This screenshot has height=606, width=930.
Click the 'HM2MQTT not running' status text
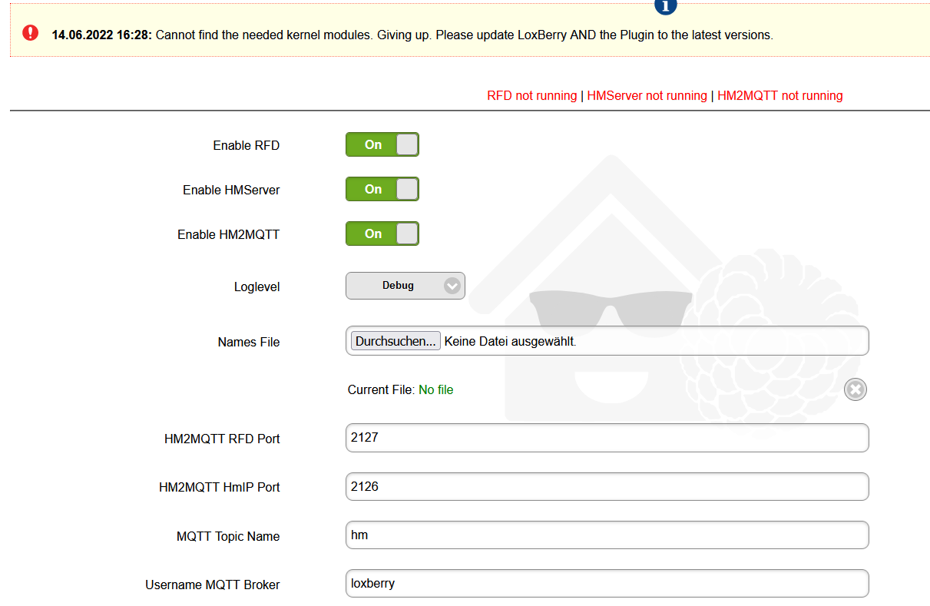click(x=780, y=96)
